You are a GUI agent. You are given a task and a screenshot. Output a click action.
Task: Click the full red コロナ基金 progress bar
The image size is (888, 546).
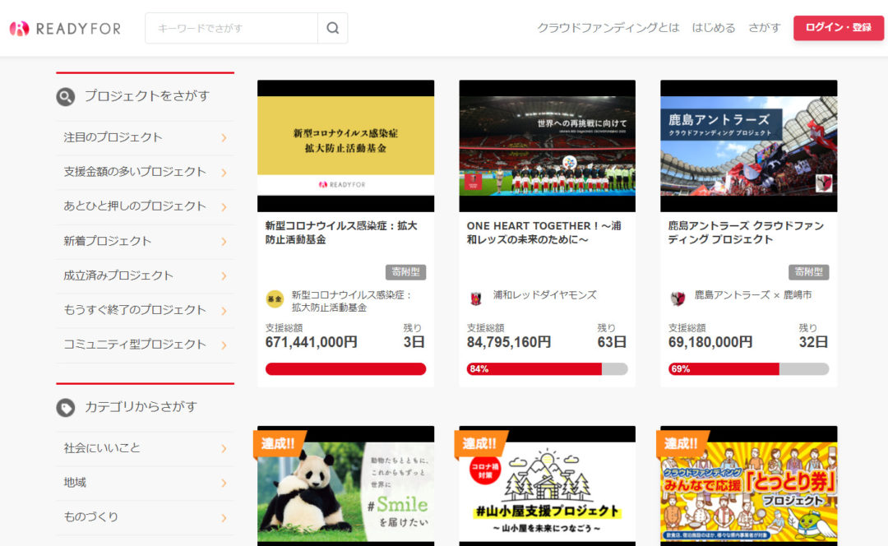(345, 369)
